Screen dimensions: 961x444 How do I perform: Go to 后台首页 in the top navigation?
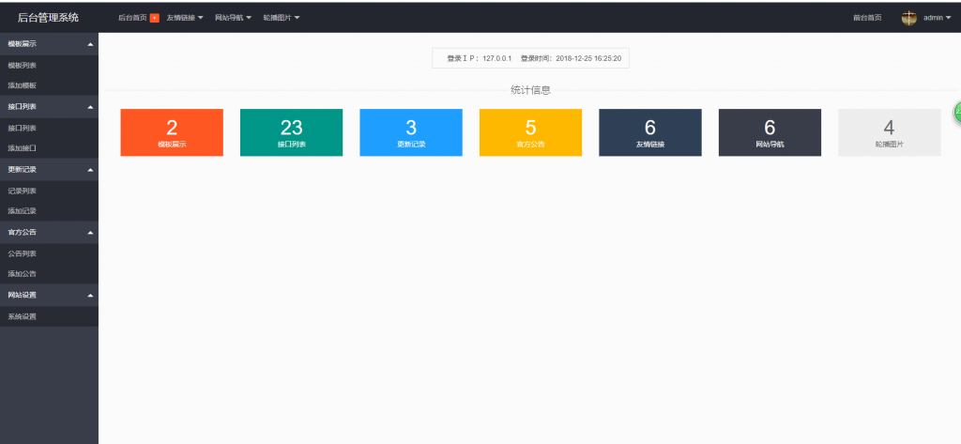[x=132, y=18]
